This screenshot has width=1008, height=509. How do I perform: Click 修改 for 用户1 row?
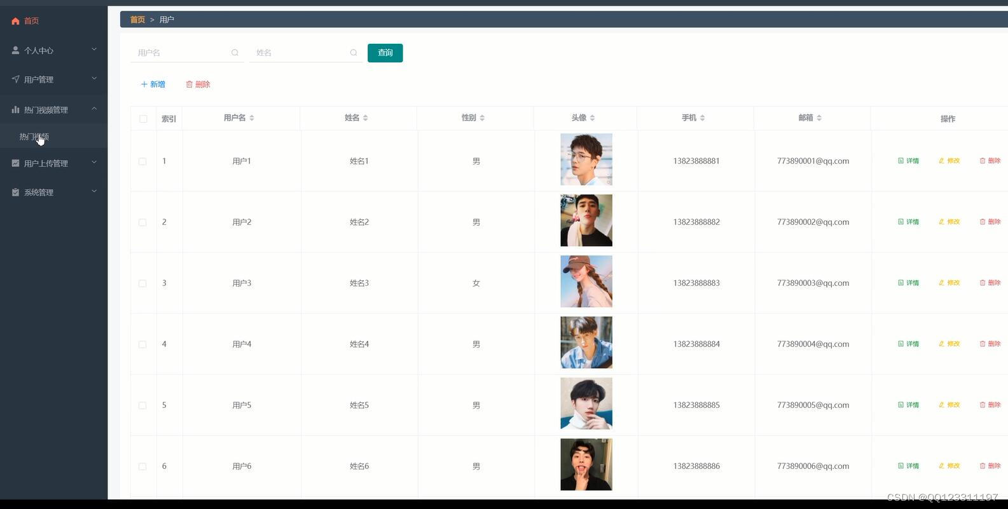pos(949,161)
